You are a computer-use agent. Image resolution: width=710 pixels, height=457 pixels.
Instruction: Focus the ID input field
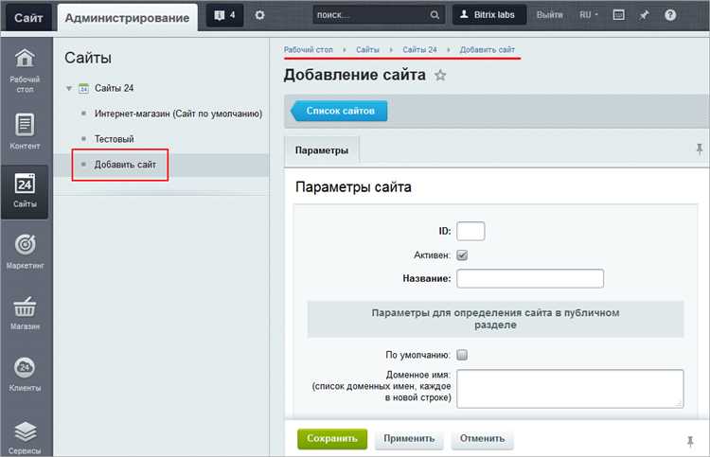pyautogui.click(x=470, y=231)
